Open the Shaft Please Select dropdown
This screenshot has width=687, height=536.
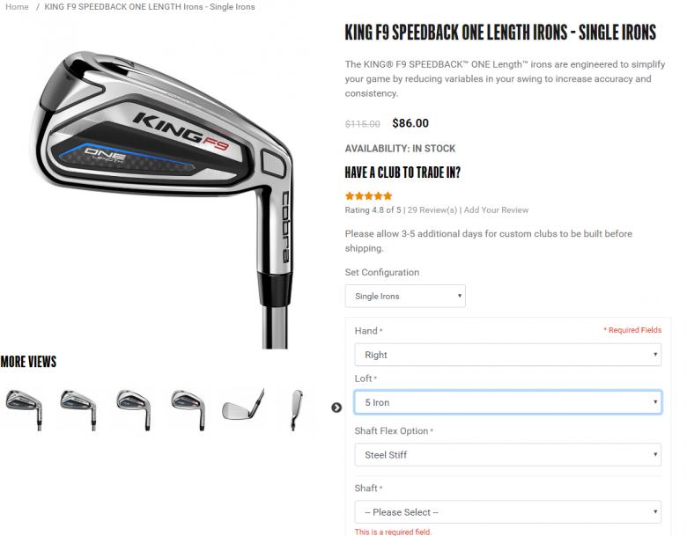tap(508, 512)
